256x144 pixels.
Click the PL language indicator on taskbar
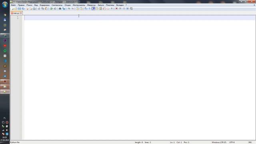pyautogui.click(x=4, y=118)
